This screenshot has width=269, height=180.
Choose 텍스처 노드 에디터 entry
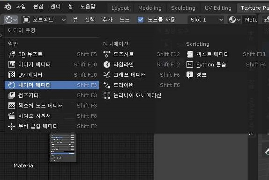coord(52,106)
